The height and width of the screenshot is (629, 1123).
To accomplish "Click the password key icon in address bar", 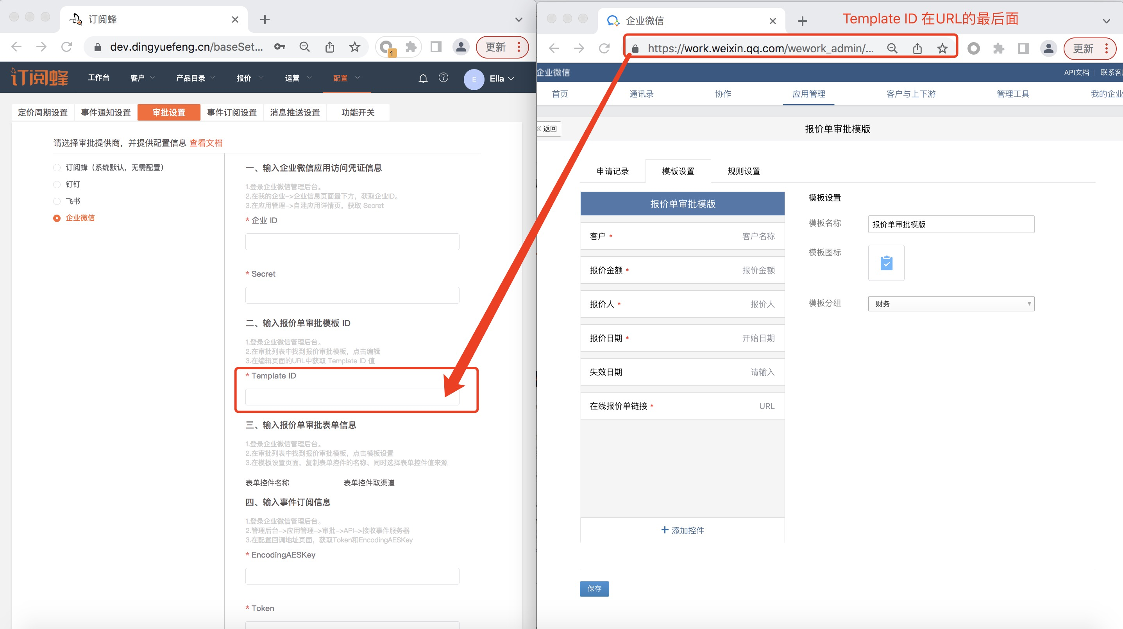I will pos(279,46).
